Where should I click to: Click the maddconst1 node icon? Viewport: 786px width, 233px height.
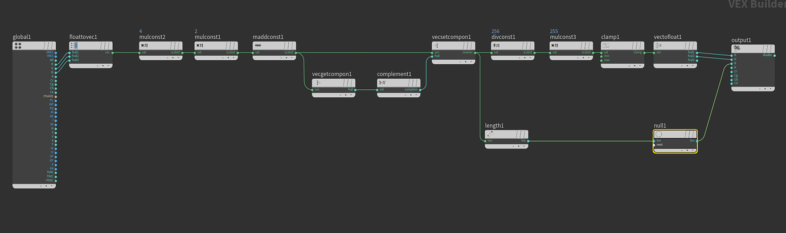(258, 45)
